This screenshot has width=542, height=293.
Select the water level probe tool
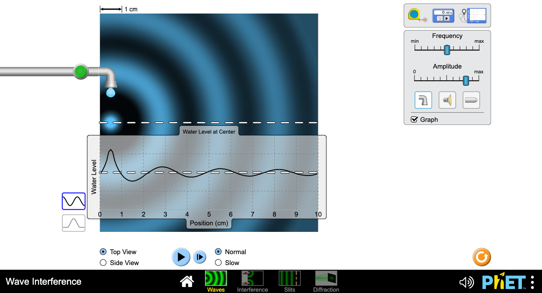(474, 15)
